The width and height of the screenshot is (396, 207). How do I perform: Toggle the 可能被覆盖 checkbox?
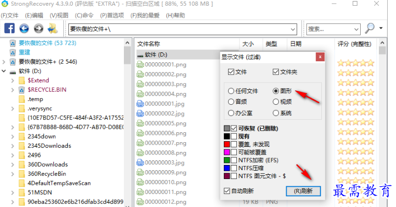pos(234,152)
